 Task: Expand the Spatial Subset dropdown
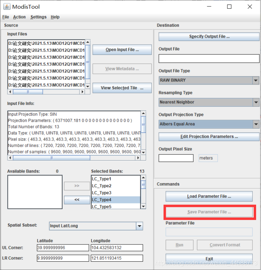coord(139,226)
